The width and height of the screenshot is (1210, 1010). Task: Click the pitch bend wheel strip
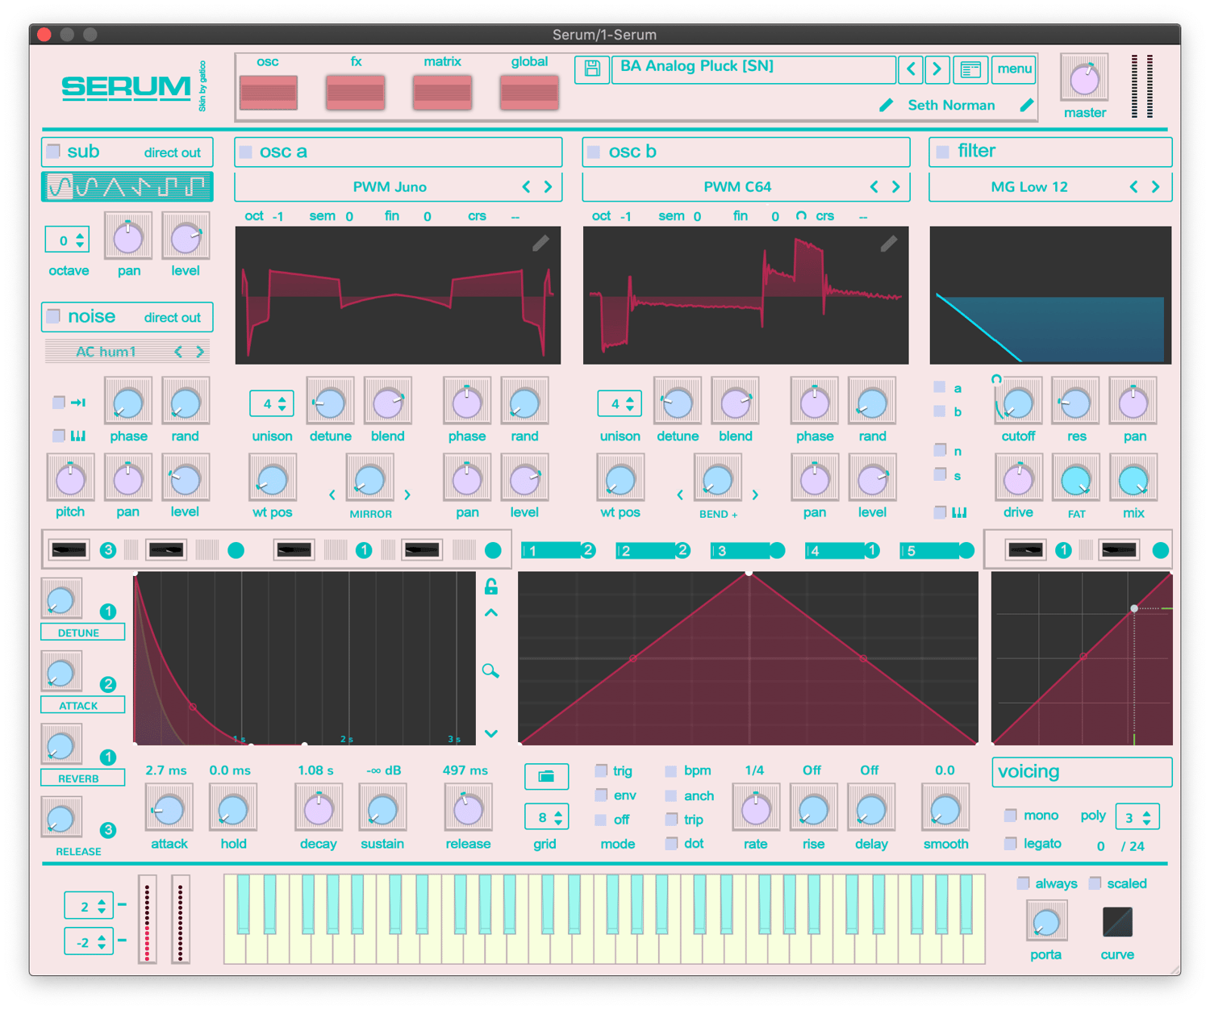(148, 919)
